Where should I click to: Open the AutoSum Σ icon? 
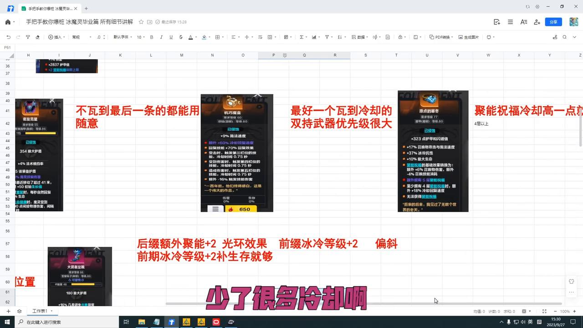pyautogui.click(x=302, y=37)
